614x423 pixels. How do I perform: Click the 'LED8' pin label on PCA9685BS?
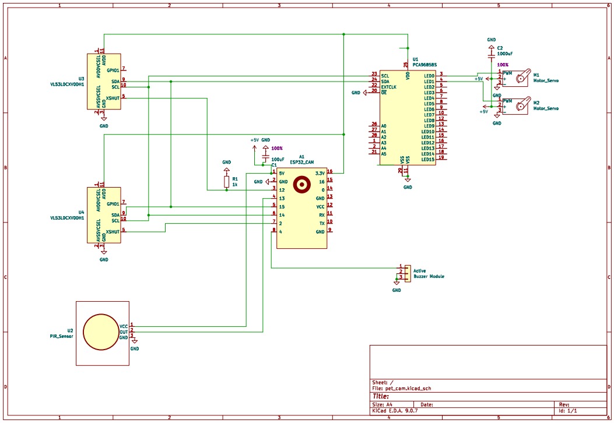[429, 121]
